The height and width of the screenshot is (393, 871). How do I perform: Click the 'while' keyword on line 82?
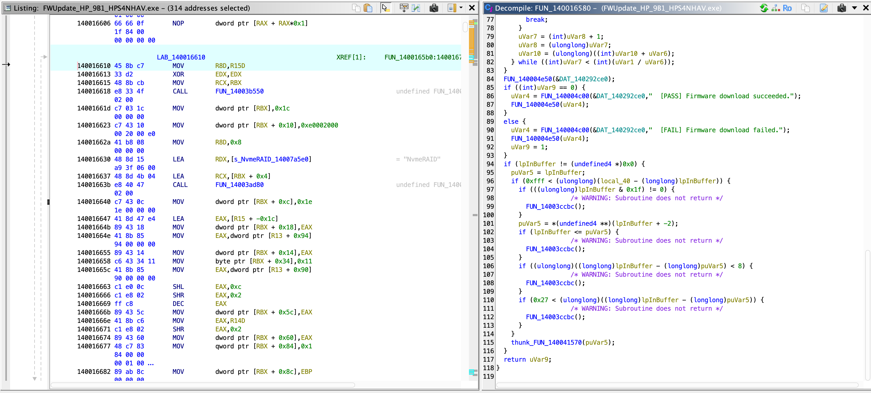point(527,62)
